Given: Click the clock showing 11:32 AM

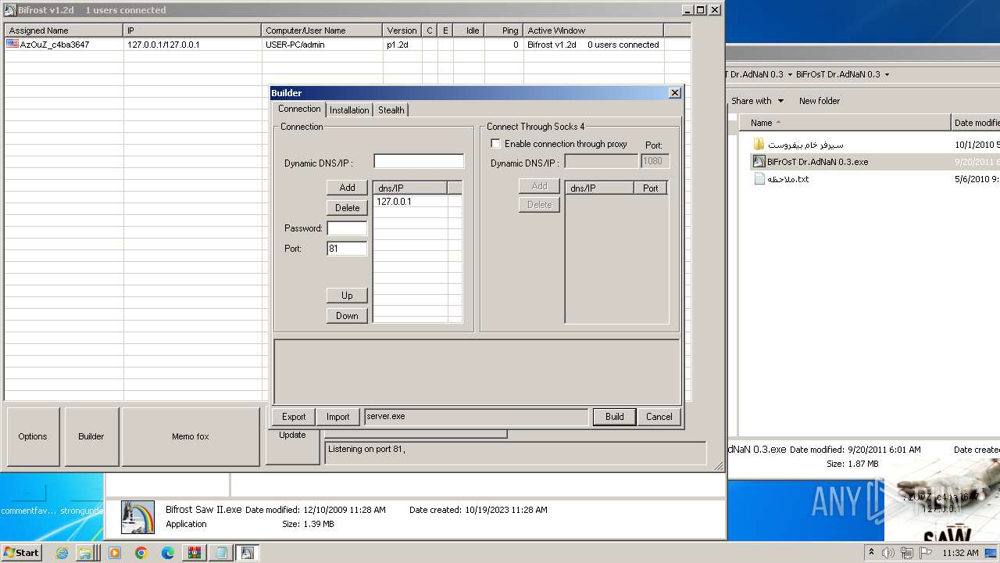Looking at the screenshot, I should click(960, 553).
